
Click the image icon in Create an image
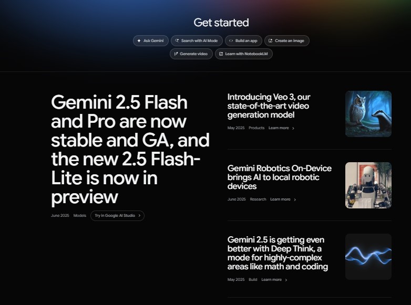271,41
